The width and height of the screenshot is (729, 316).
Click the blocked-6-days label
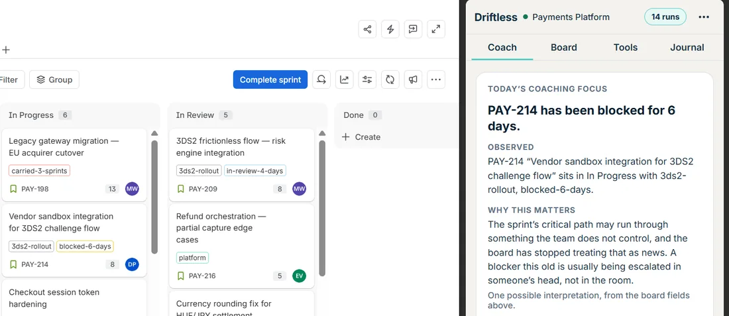[x=85, y=246]
